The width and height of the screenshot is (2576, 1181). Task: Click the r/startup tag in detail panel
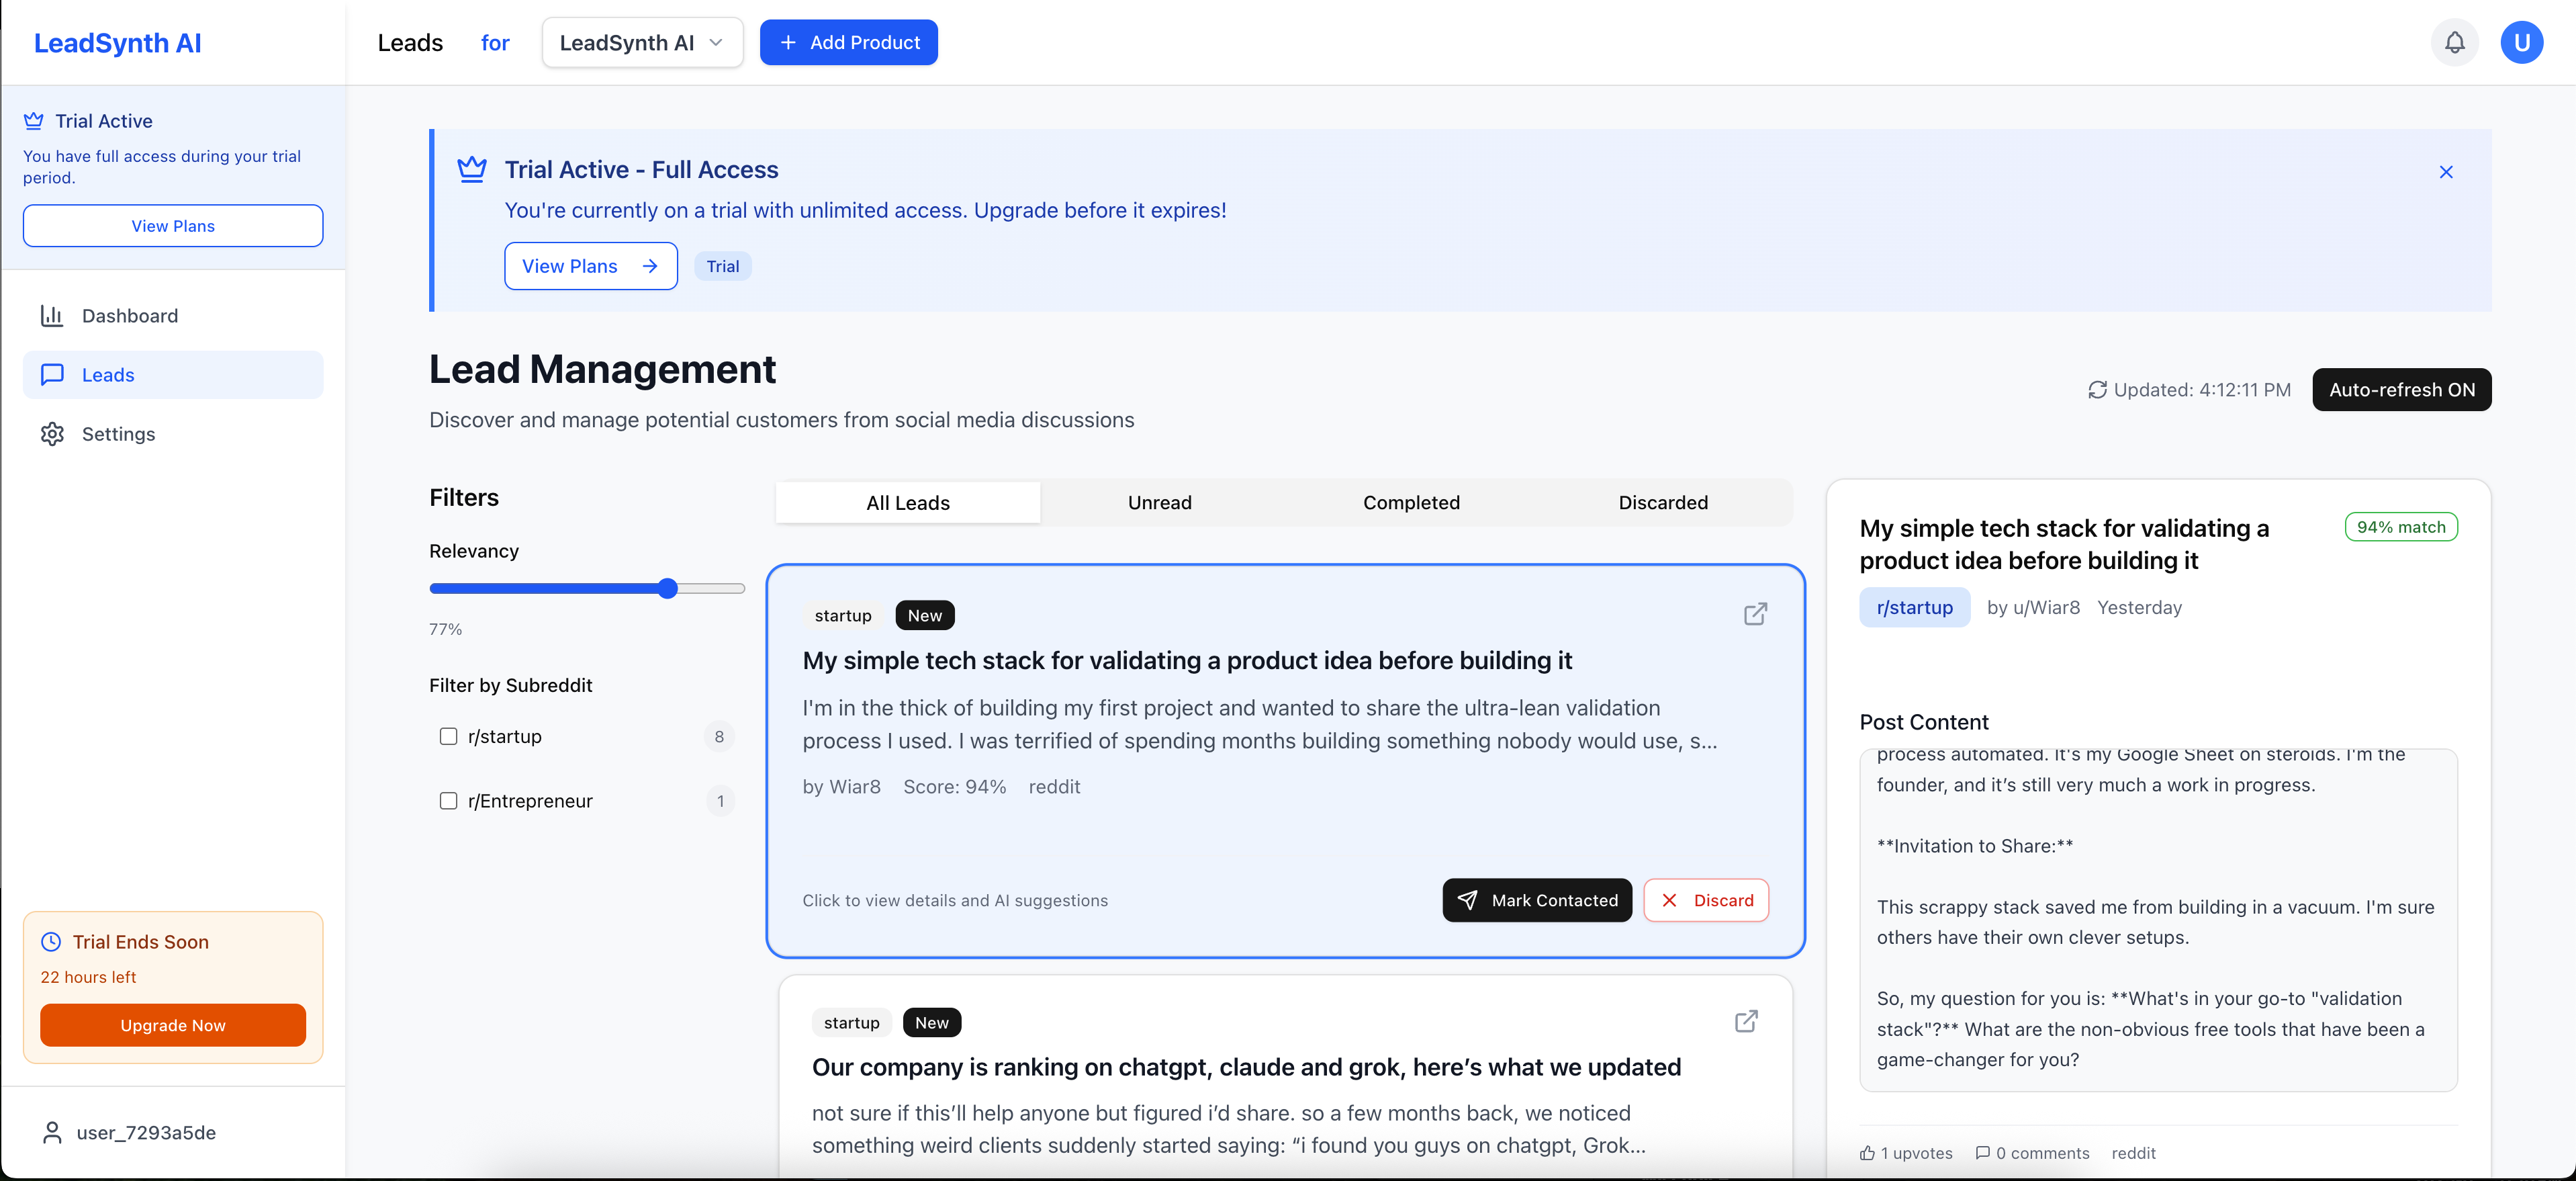[1914, 607]
